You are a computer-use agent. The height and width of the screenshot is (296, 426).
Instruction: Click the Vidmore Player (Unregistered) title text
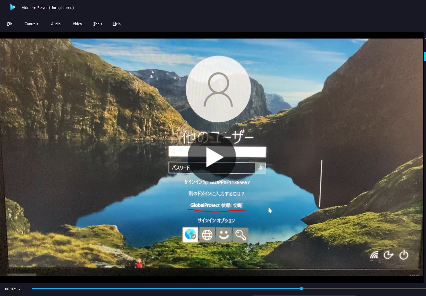pos(48,7)
